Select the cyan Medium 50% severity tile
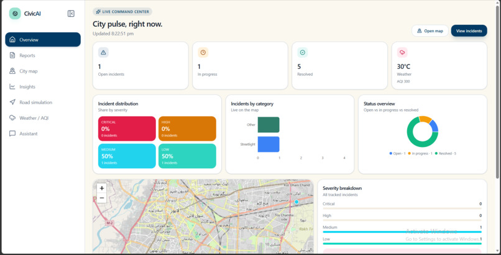Viewport: 501px width, 255px height. [x=127, y=156]
